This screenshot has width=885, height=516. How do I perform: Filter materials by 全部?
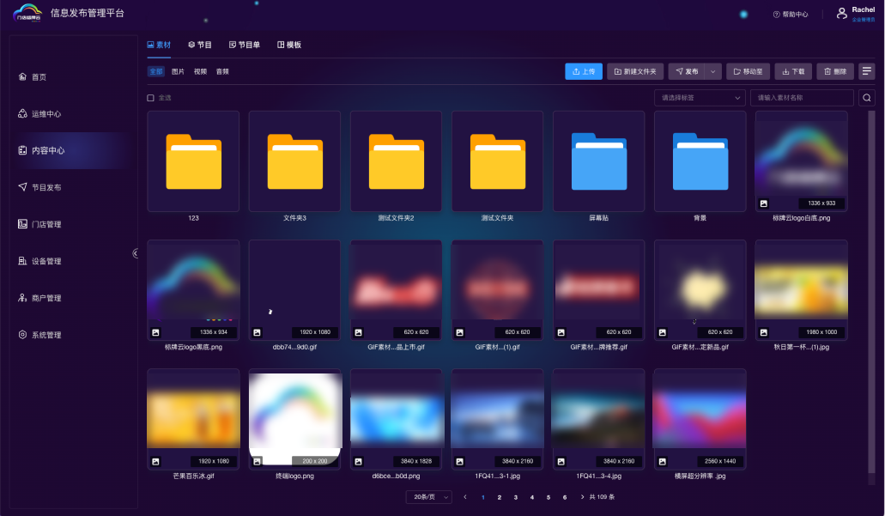(155, 72)
